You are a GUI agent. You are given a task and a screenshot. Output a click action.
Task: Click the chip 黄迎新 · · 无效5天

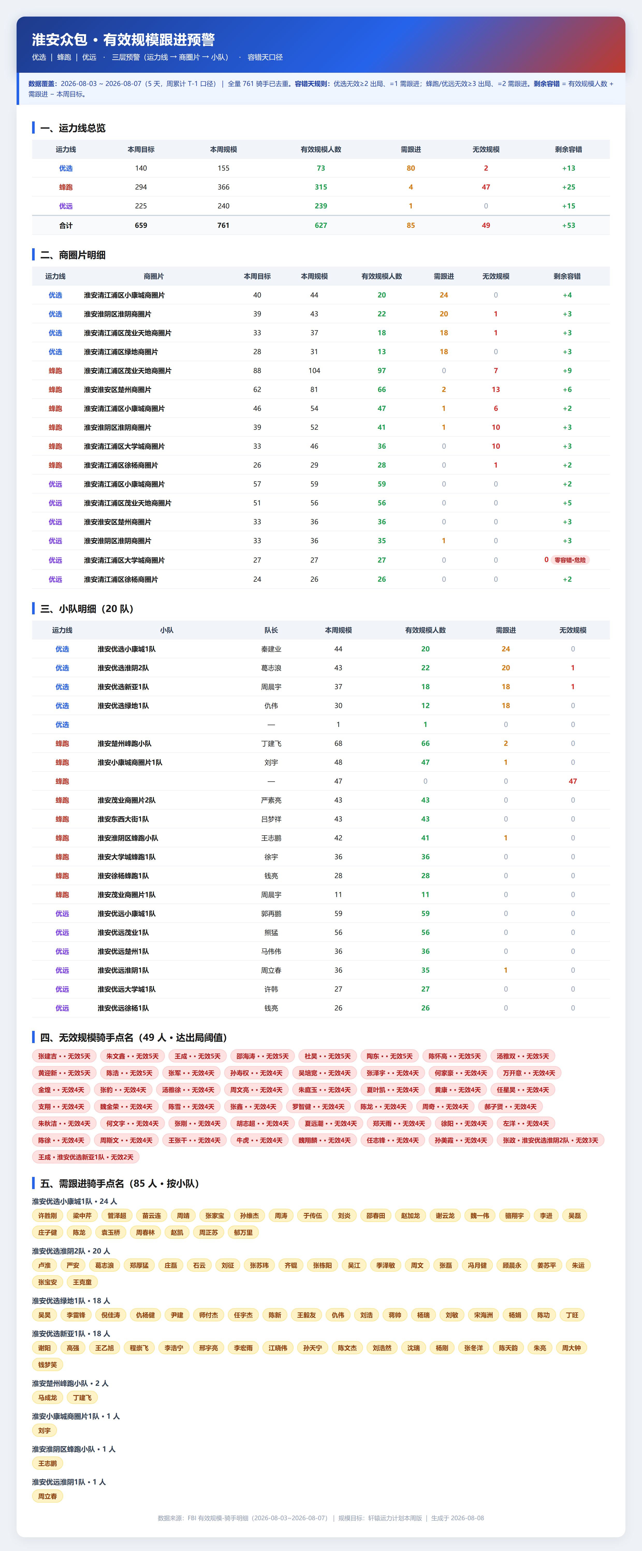pos(64,1073)
